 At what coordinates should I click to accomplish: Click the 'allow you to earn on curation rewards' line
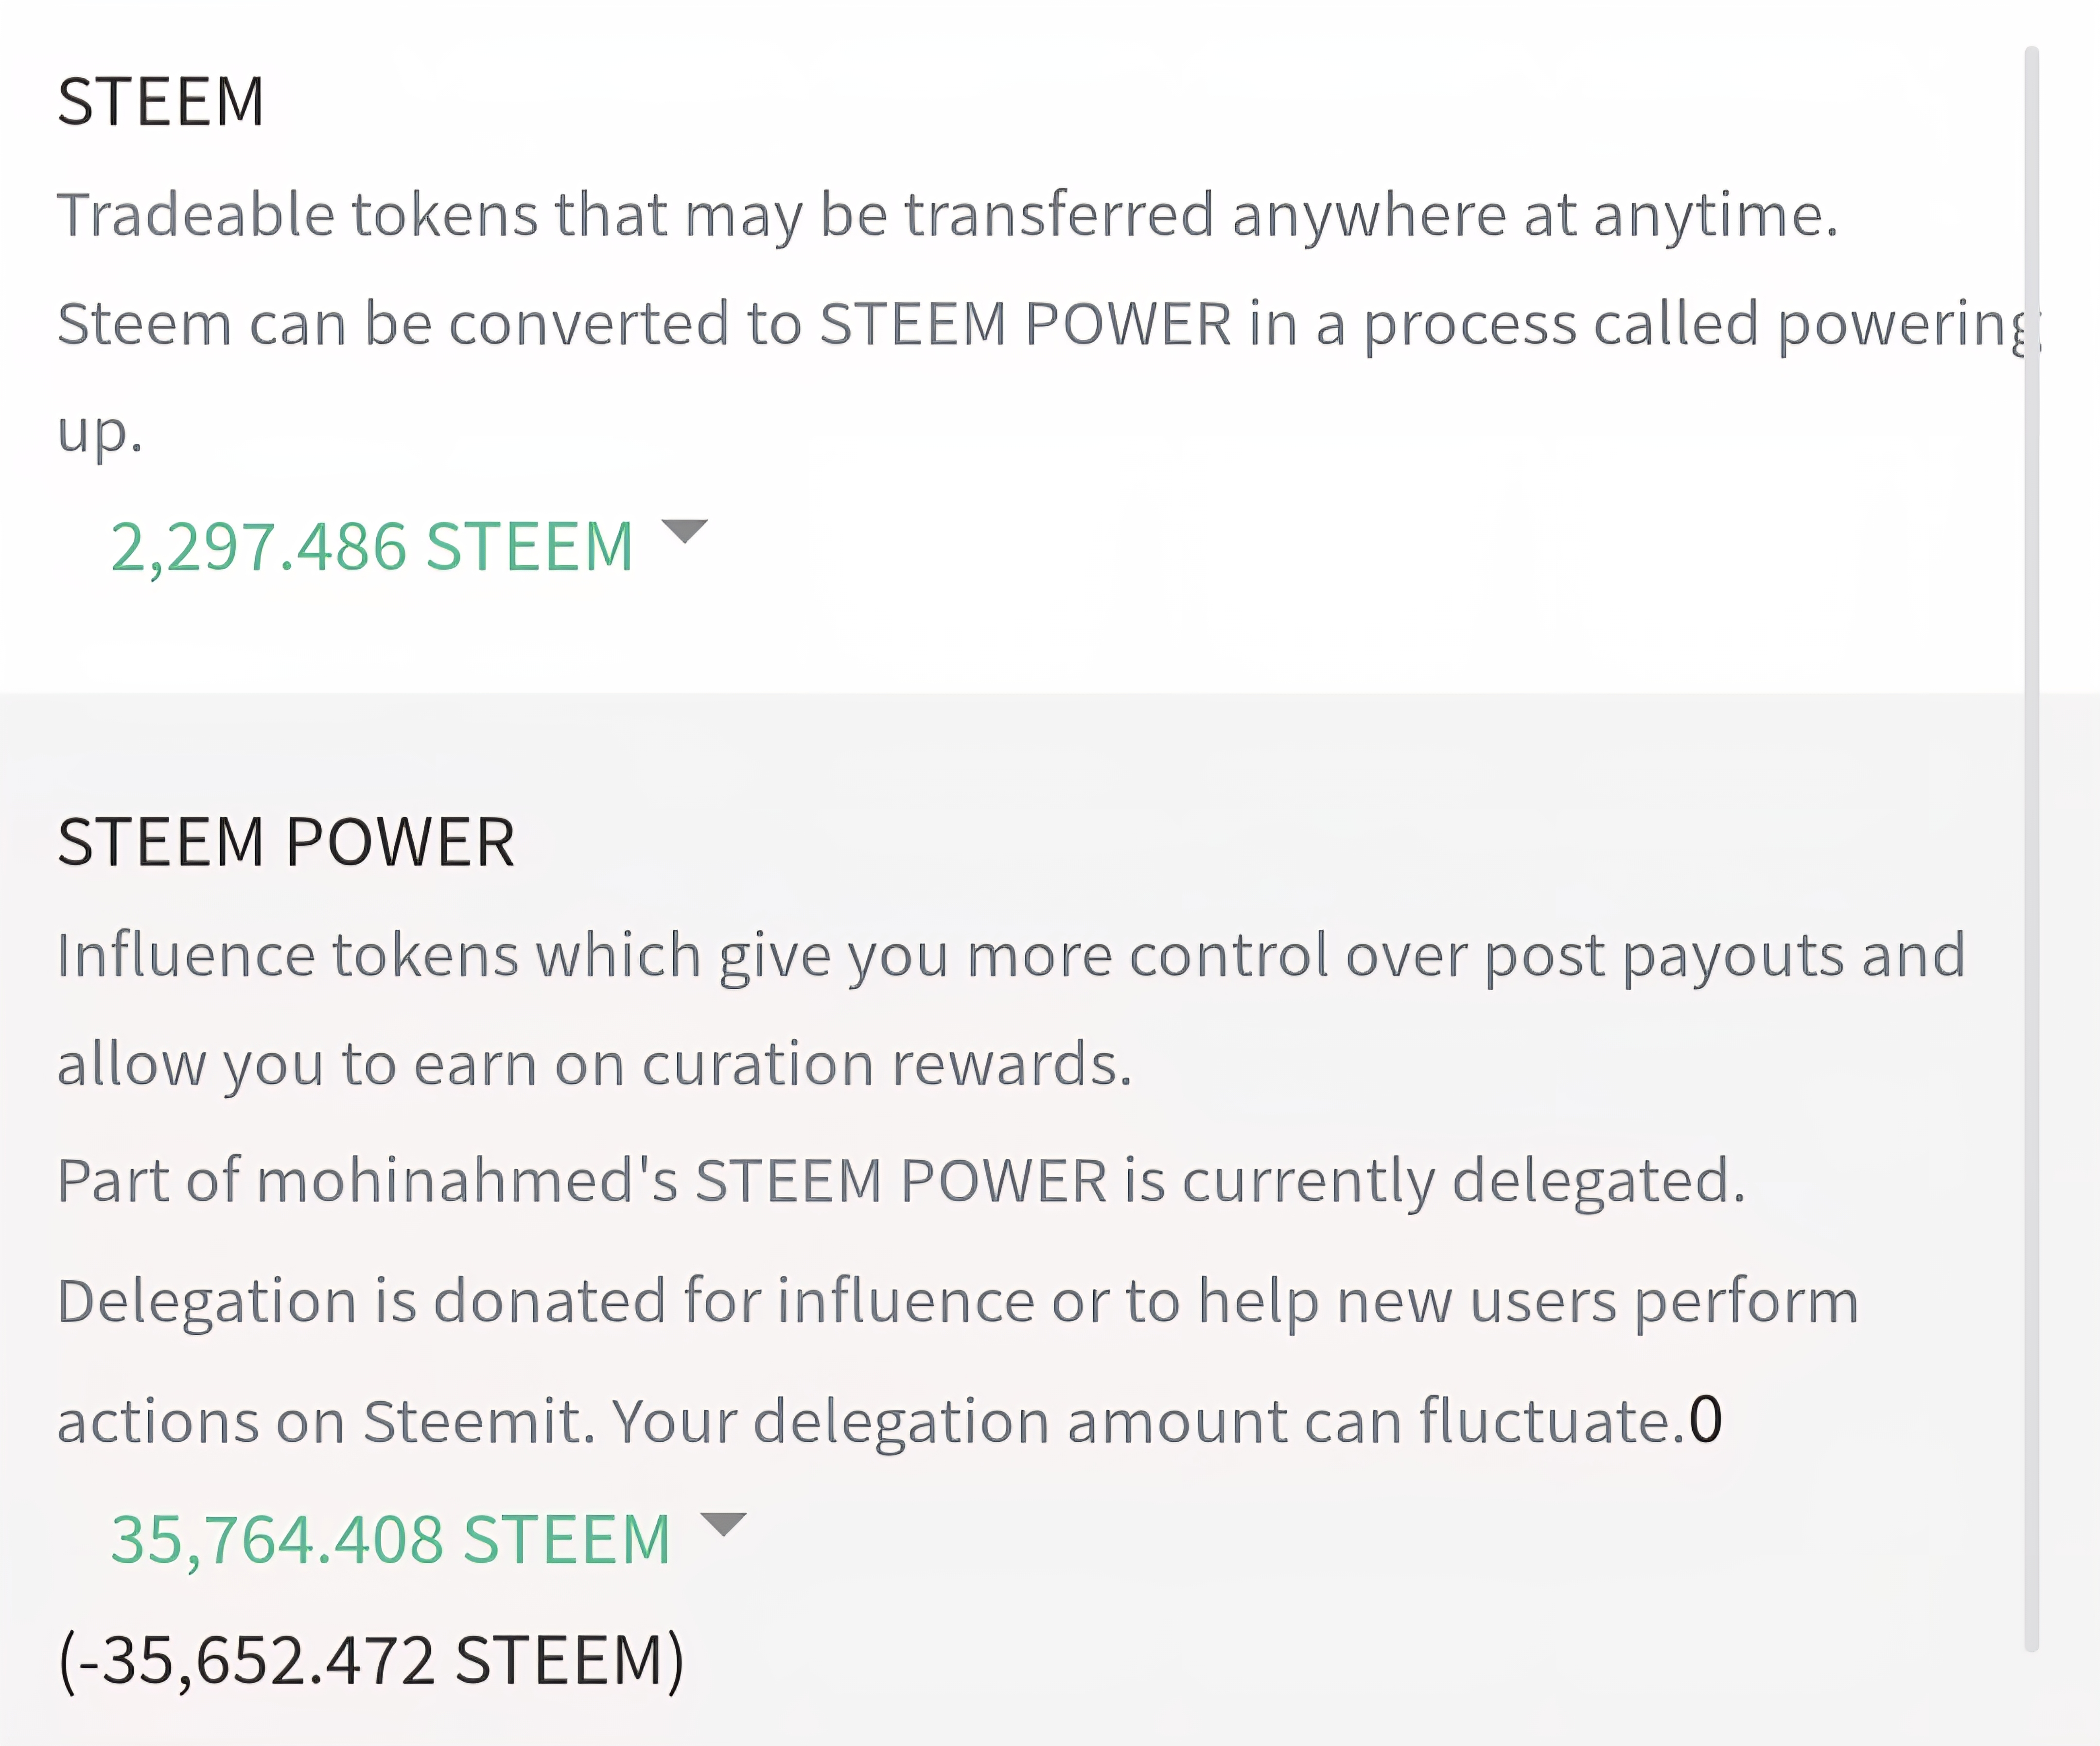coord(595,1064)
